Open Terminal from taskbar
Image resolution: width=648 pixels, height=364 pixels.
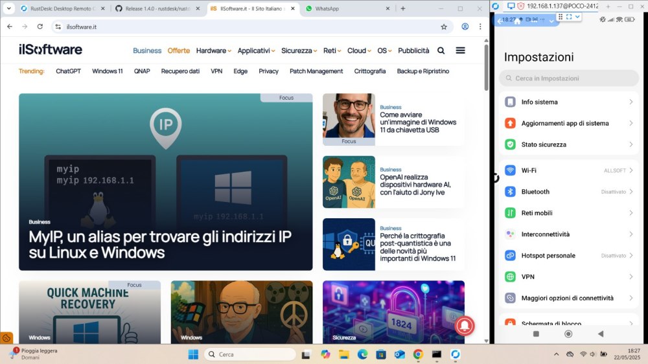437,354
